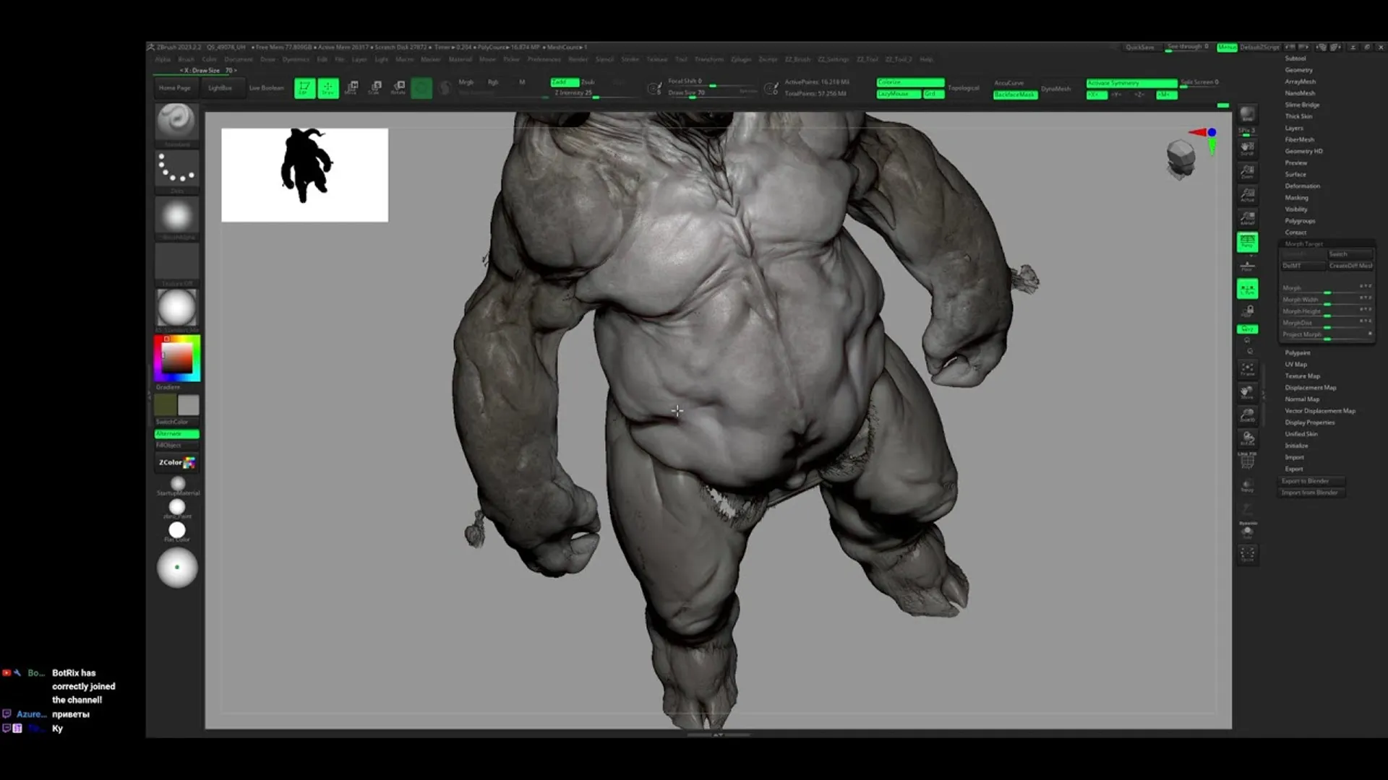1388x780 pixels.
Task: Toggle the Floor grid button
Action: point(1247,266)
